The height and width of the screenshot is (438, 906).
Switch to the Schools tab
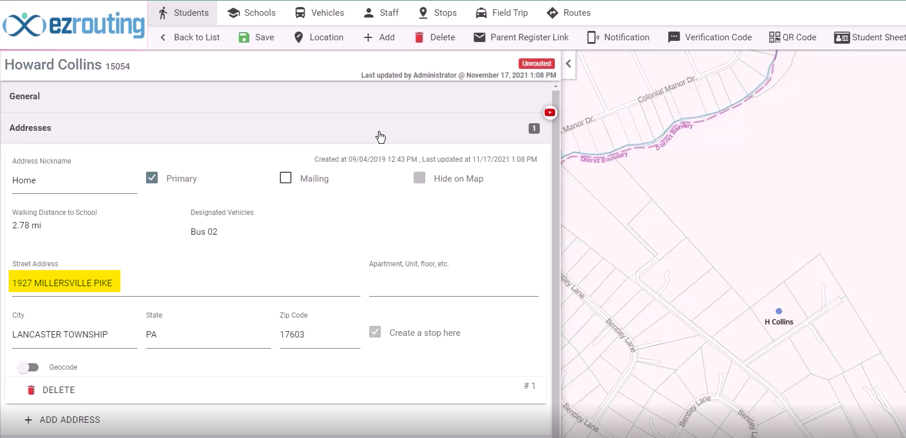tap(251, 13)
